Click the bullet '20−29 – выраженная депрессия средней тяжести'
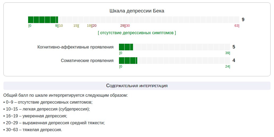 [54, 123]
